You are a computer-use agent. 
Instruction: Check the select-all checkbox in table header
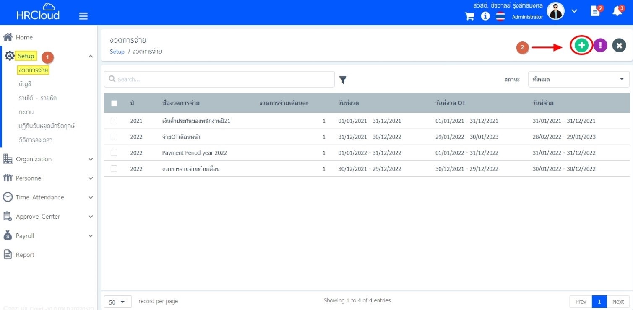tap(114, 103)
